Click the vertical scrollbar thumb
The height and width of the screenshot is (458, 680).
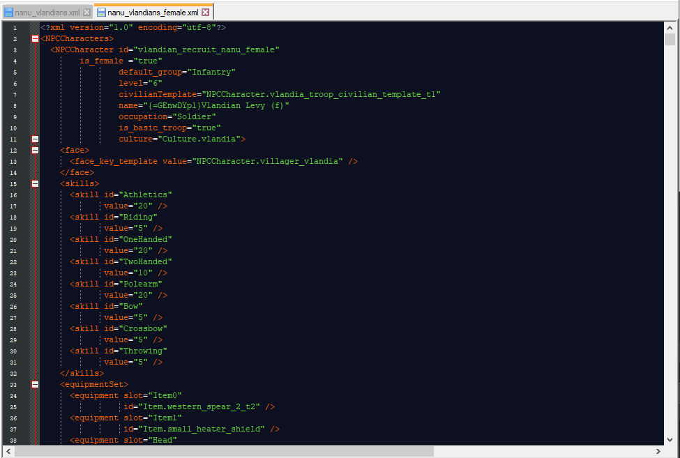[x=670, y=39]
